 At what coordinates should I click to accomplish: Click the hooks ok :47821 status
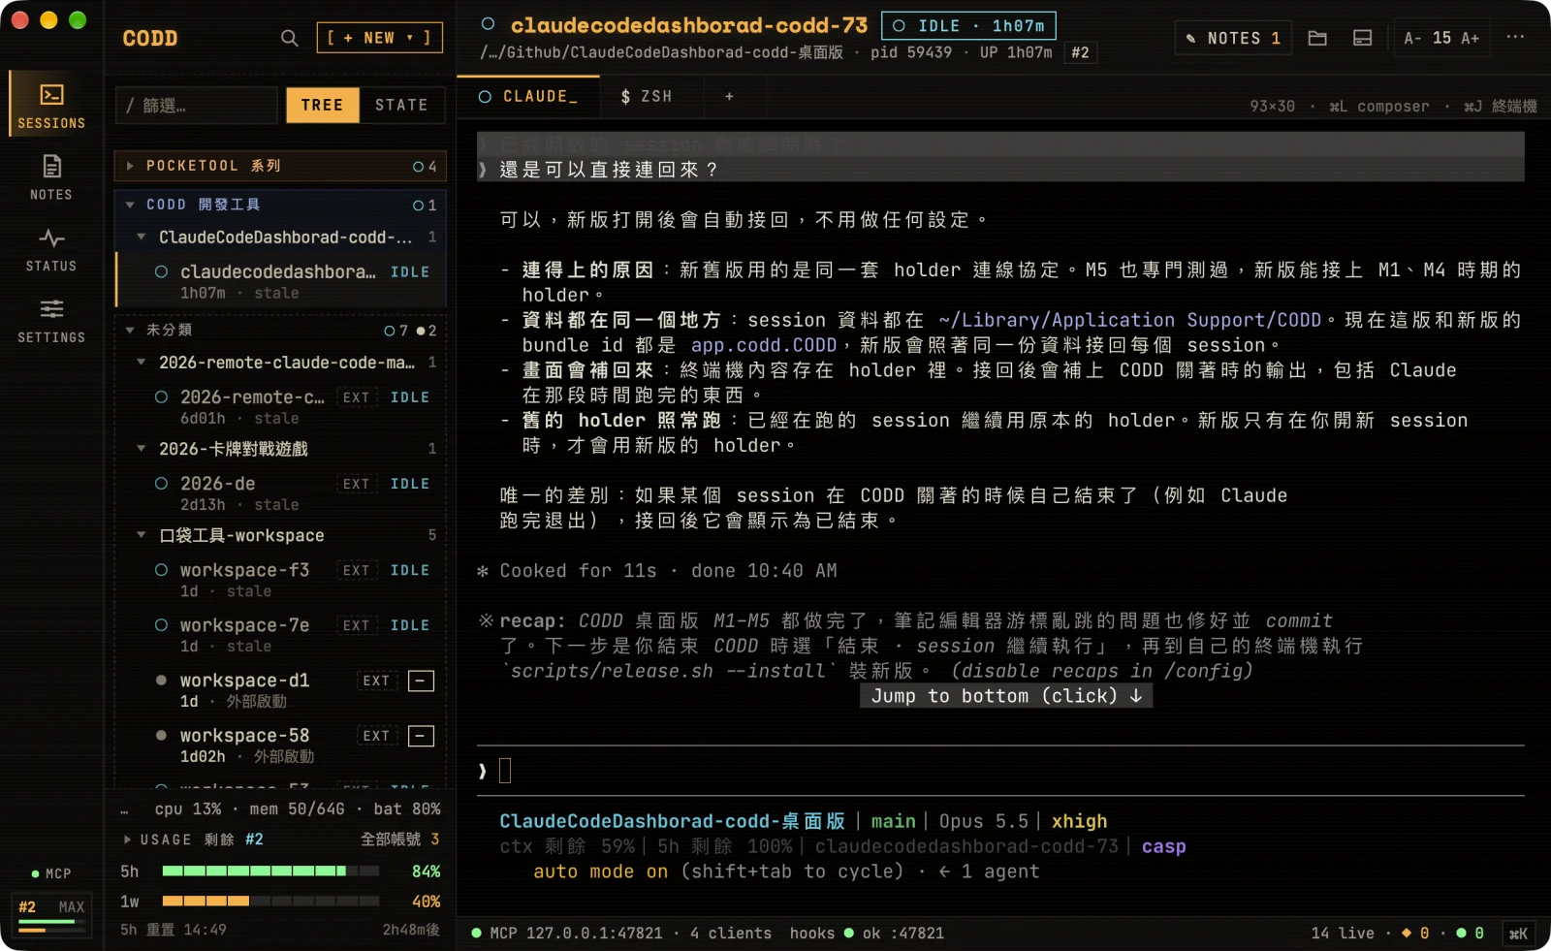click(x=867, y=934)
